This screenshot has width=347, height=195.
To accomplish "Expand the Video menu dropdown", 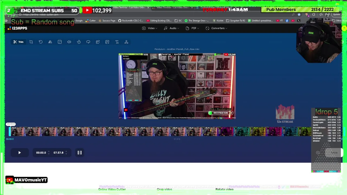I will point(150,28).
